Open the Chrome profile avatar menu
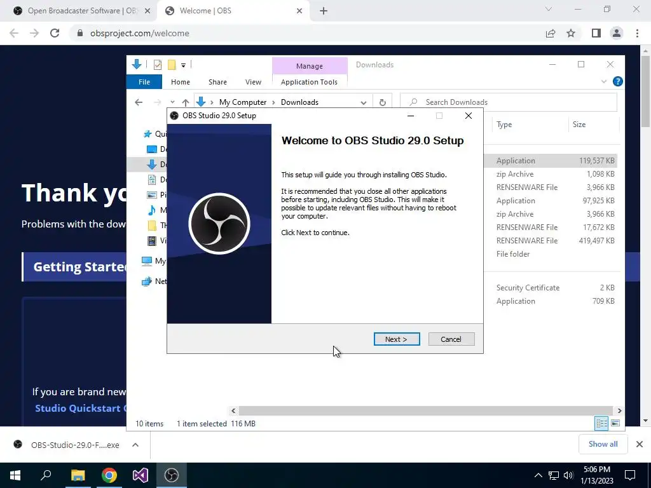This screenshot has height=488, width=651. [x=617, y=33]
